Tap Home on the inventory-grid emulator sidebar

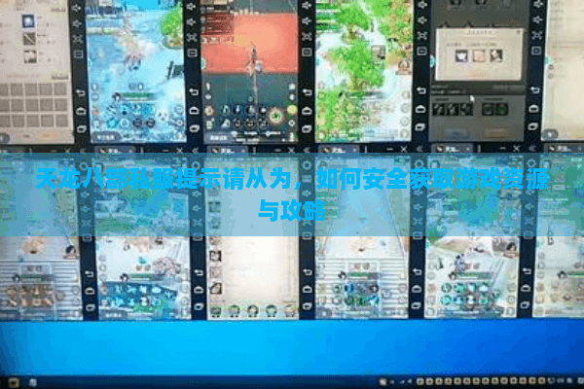pyautogui.click(x=81, y=111)
